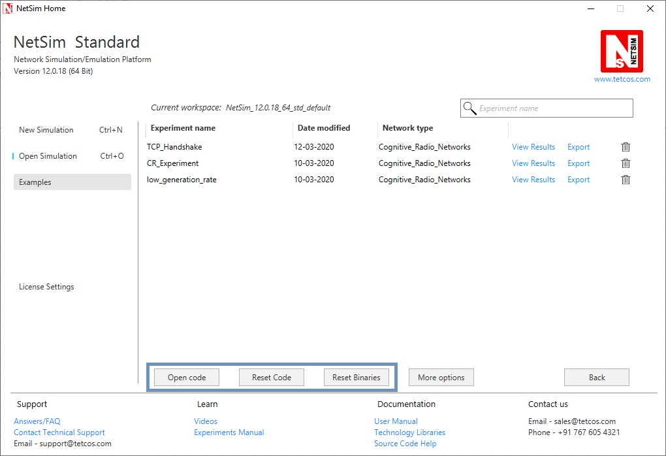Screen dimensions: 666x456
Task: Open License Settings
Action: [47, 286]
